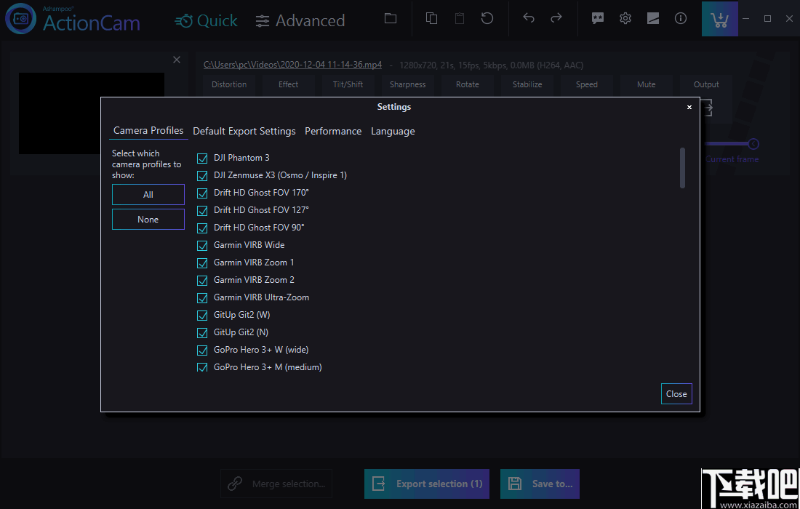Image resolution: width=800 pixels, height=509 pixels.
Task: Click the Export selection (1) button
Action: (x=426, y=484)
